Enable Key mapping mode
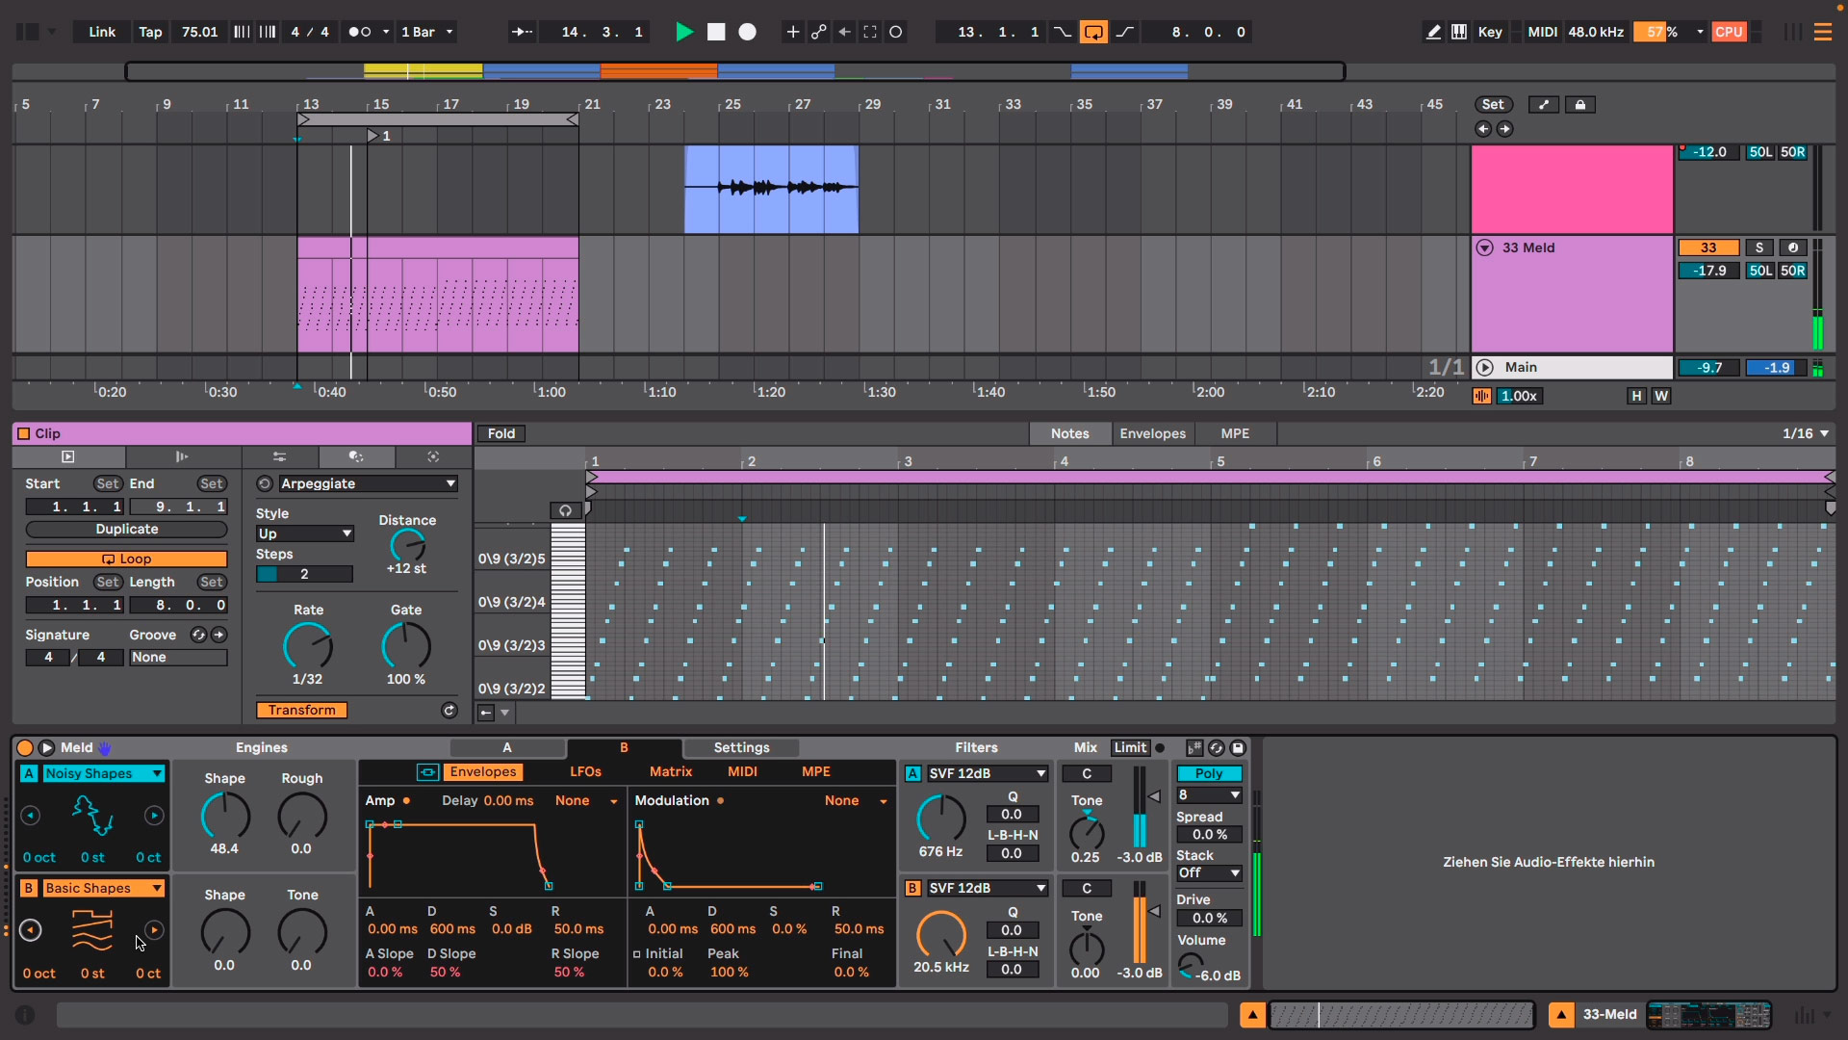This screenshot has height=1040, width=1848. click(x=1490, y=32)
